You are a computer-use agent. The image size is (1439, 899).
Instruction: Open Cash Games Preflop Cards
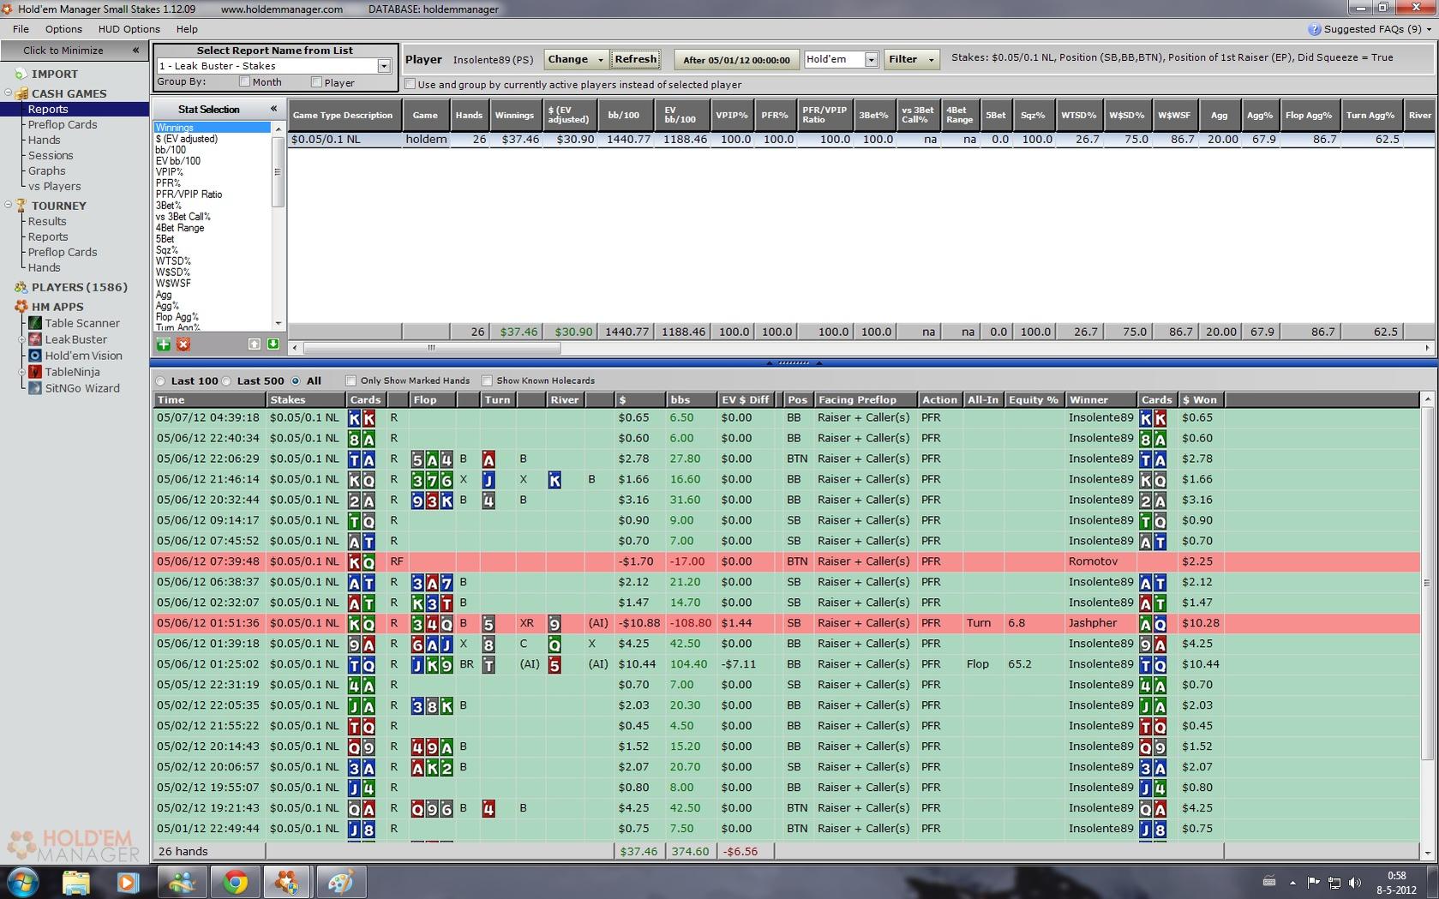click(x=63, y=124)
